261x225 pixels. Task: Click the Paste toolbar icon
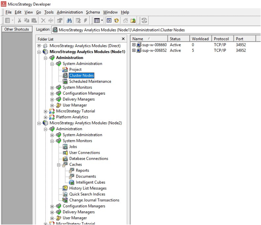34,20
